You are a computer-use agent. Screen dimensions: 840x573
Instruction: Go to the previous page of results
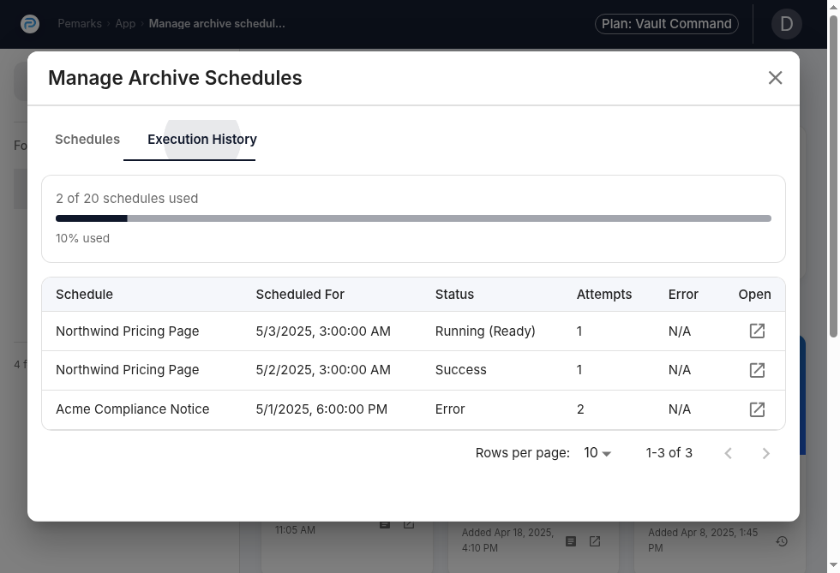coord(728,454)
